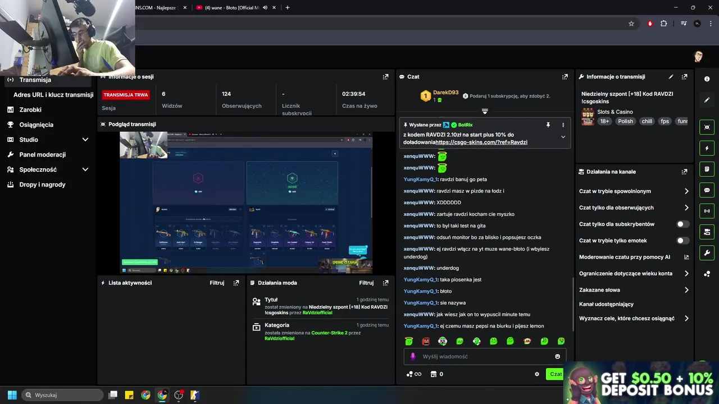Click the microphone icon in chat input

tap(413, 356)
